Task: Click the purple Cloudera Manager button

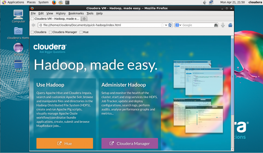Action: (x=130, y=144)
